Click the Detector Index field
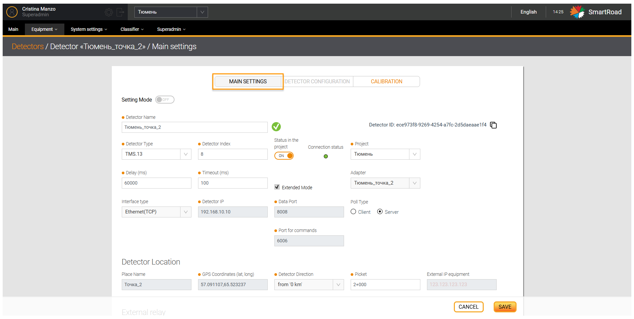The width and height of the screenshot is (634, 319). (233, 154)
